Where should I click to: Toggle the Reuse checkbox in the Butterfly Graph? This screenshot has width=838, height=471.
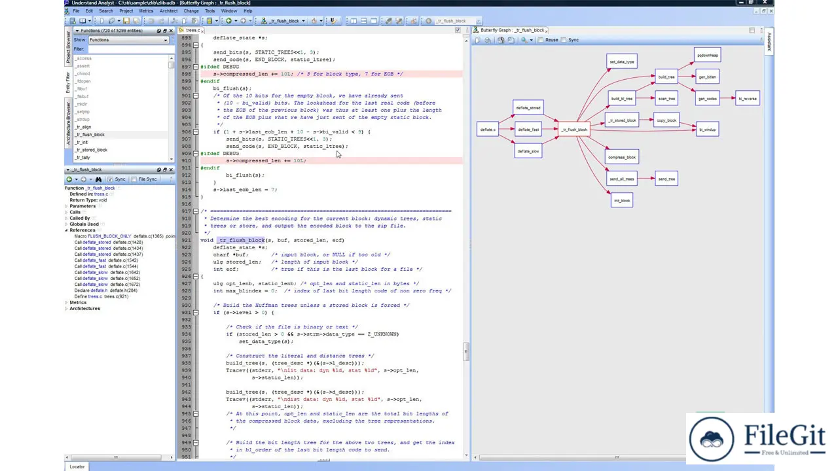(540, 40)
